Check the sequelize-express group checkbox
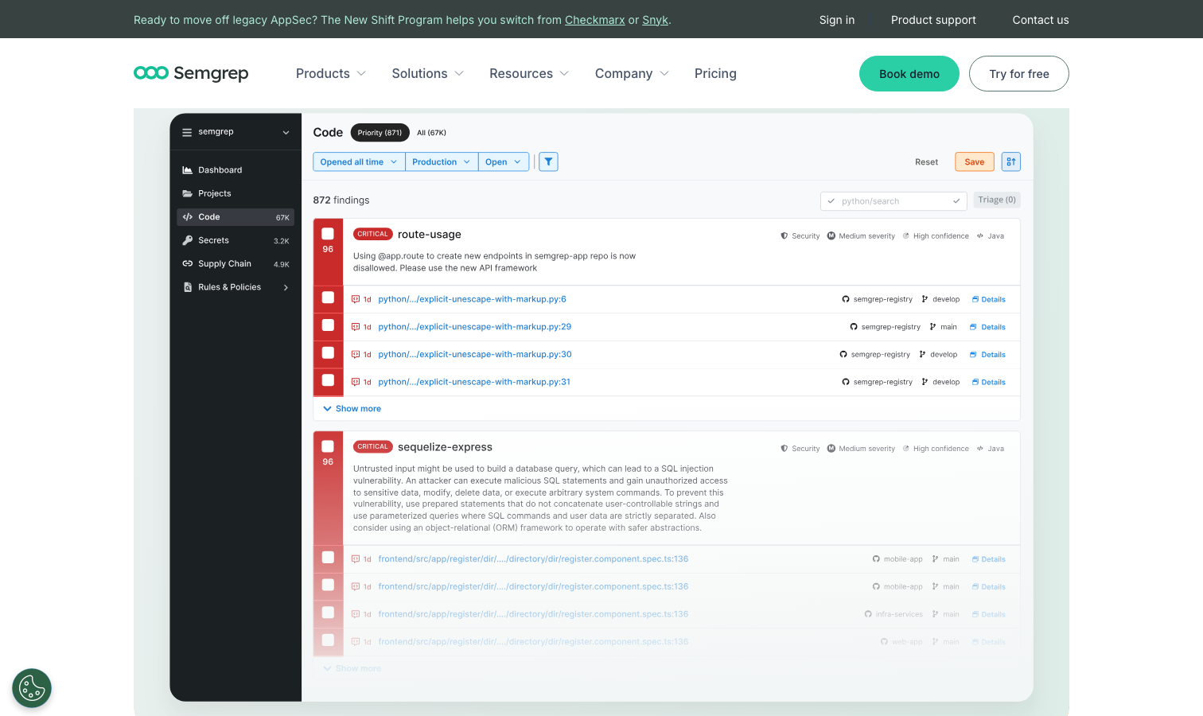Image resolution: width=1203 pixels, height=716 pixels. point(328,446)
